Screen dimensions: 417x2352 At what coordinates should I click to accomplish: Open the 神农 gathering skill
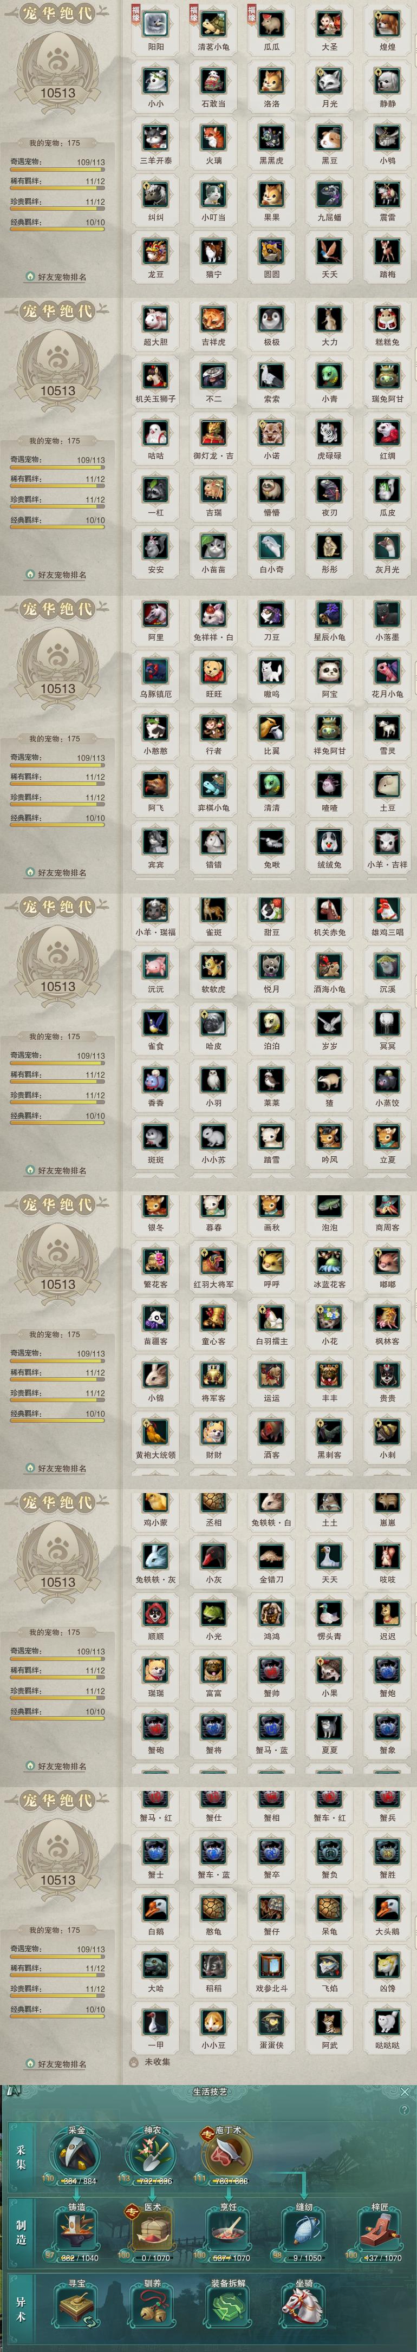(x=152, y=2150)
